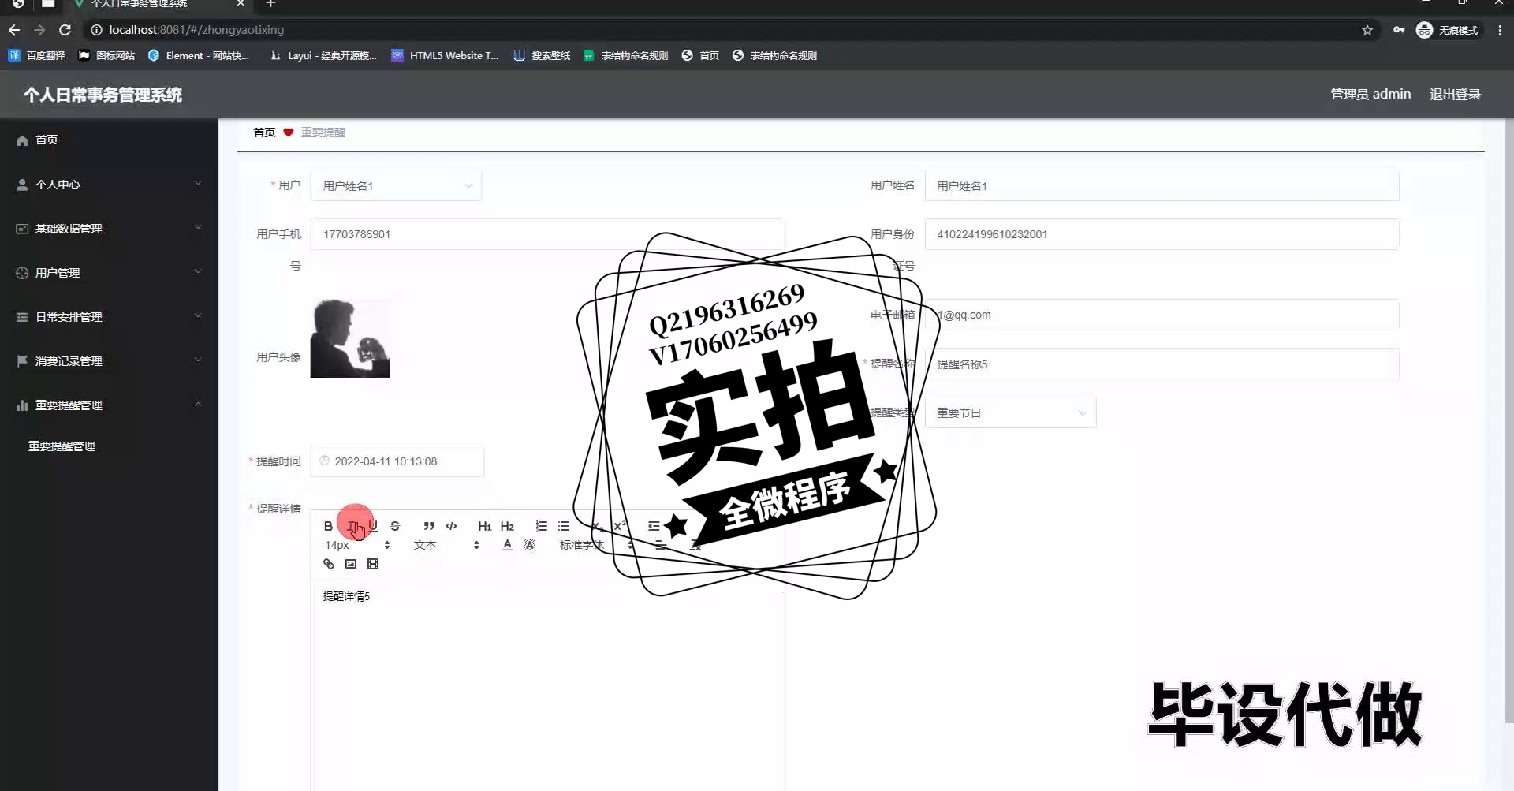The image size is (1514, 791).
Task: Reload the page
Action: tap(65, 30)
